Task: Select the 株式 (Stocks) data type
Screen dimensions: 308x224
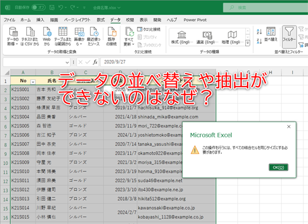Action: point(182,37)
